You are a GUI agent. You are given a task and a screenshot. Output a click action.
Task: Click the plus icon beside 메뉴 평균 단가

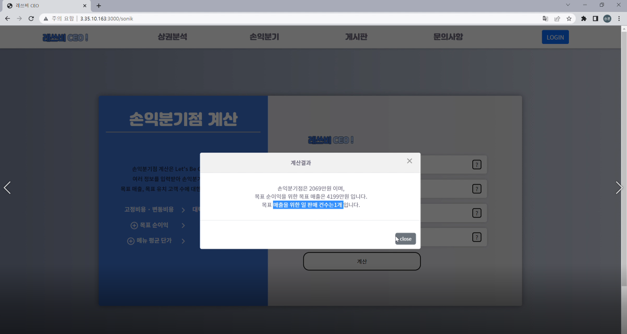[131, 241]
